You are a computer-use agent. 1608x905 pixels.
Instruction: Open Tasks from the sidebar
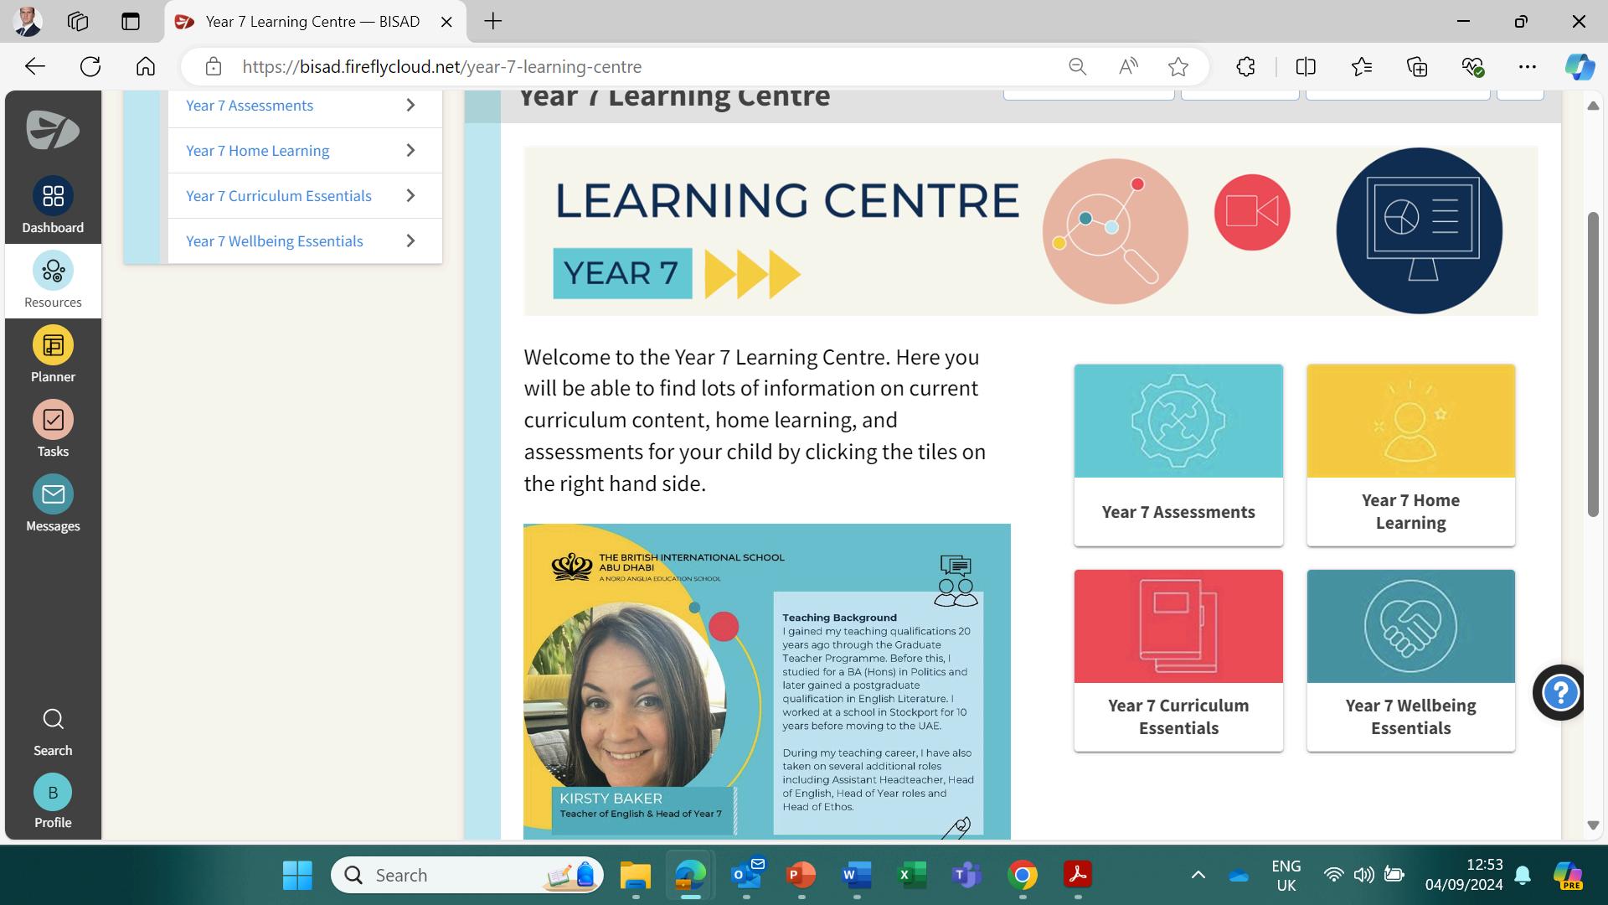click(53, 420)
